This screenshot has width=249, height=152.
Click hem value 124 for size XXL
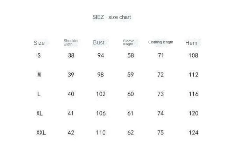click(x=193, y=132)
